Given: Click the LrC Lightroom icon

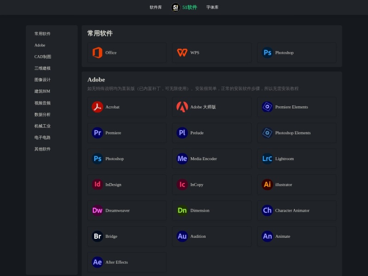Looking at the screenshot, I should click(x=267, y=159).
